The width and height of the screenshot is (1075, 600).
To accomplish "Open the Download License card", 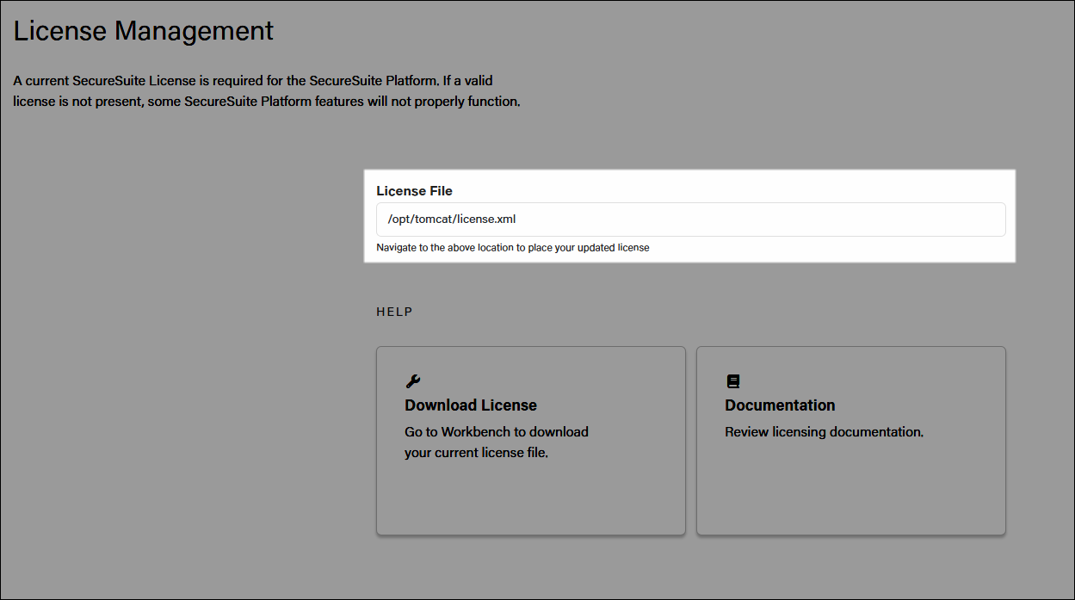I will [x=531, y=441].
